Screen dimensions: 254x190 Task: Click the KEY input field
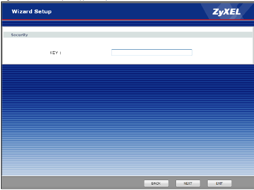coord(151,52)
